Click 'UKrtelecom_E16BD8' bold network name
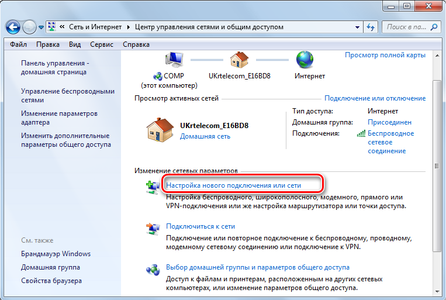This screenshot has height=300, width=446. 214,126
